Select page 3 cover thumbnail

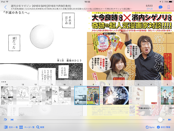[x=167, y=96]
